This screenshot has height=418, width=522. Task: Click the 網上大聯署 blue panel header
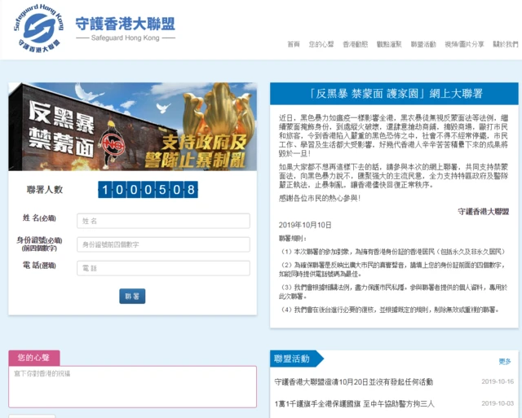[x=394, y=94]
